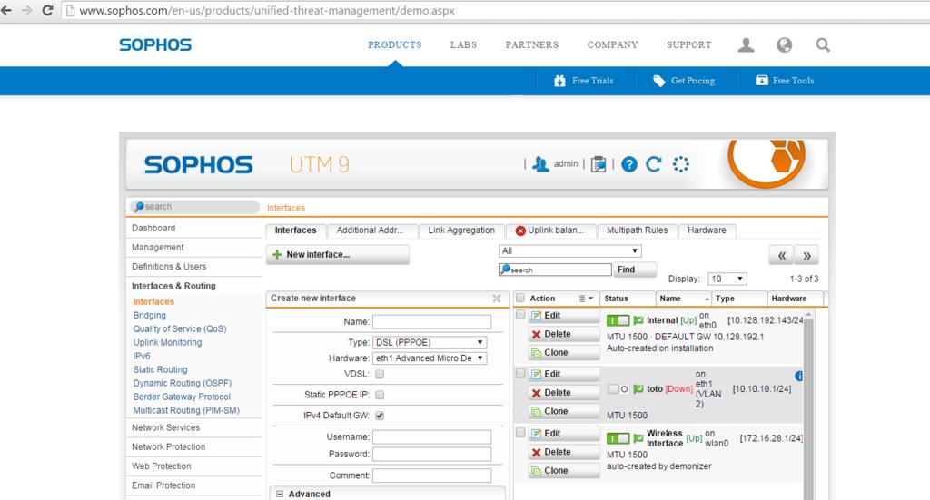This screenshot has height=500, width=930.
Task: Click the browser back arrow
Action: 6,10
